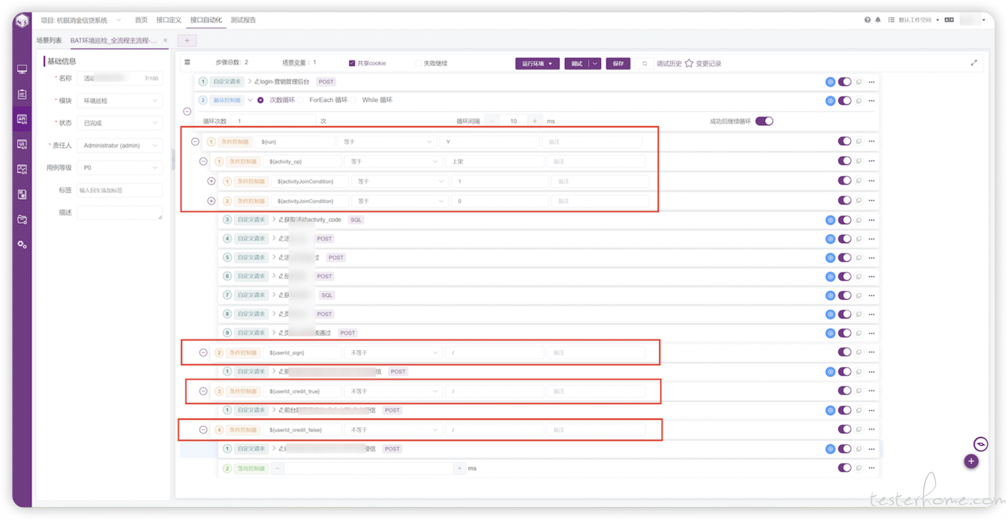The width and height of the screenshot is (1007, 520).
Task: Copy the ${userId_sign} condition step
Action: coord(859,352)
